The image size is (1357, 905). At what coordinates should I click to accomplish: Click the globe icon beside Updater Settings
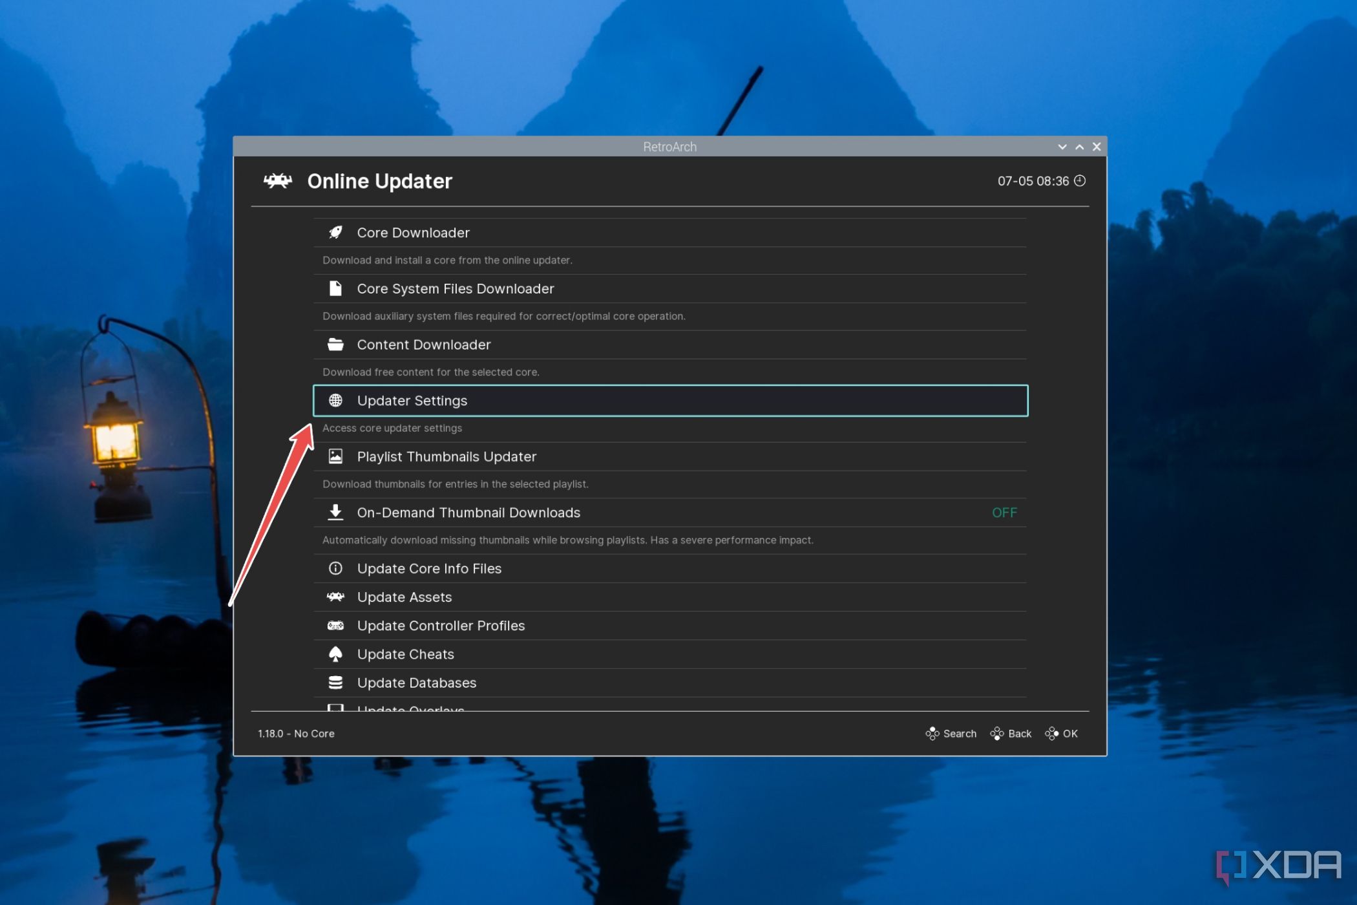[335, 401]
